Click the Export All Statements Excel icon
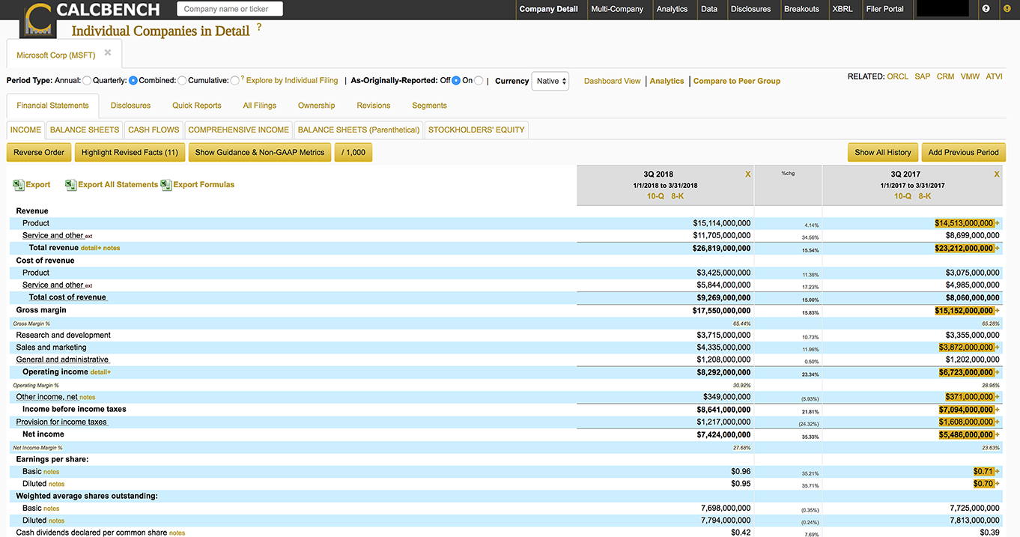 pyautogui.click(x=71, y=185)
